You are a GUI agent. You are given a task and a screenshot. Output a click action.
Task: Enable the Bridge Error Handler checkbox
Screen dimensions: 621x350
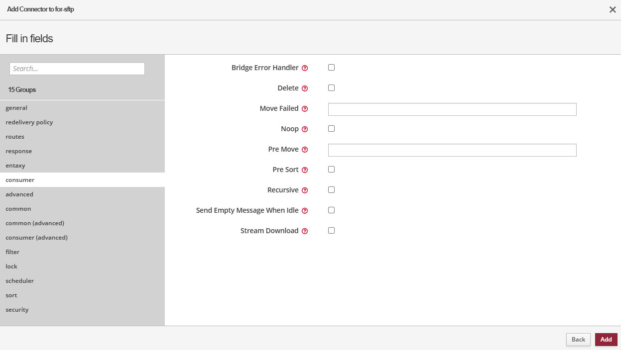[x=331, y=68]
